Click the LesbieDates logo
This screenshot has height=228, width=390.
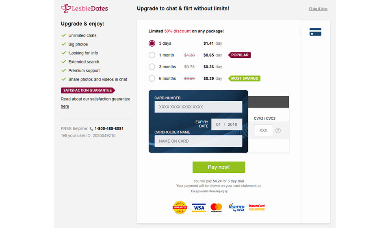(x=84, y=8)
